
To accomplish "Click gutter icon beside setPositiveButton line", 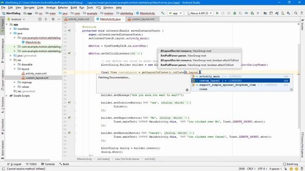I will [70, 103].
